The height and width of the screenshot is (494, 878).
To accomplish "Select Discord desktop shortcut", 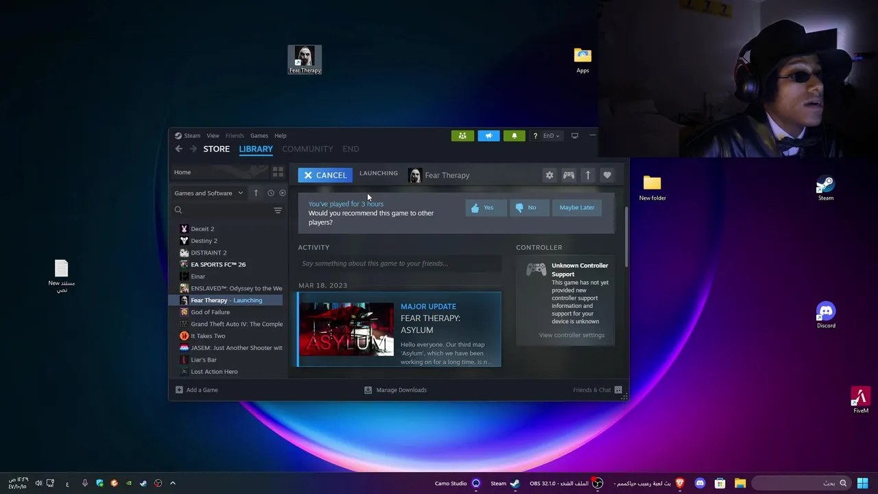I will (826, 315).
